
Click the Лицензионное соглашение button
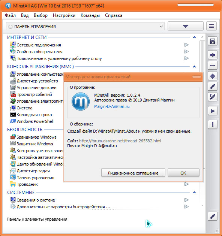pos(133,173)
